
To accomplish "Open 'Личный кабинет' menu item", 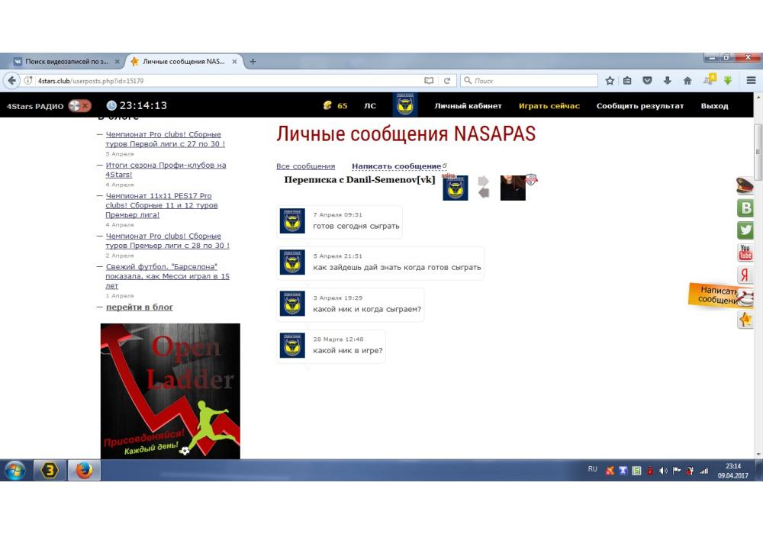I will (468, 106).
